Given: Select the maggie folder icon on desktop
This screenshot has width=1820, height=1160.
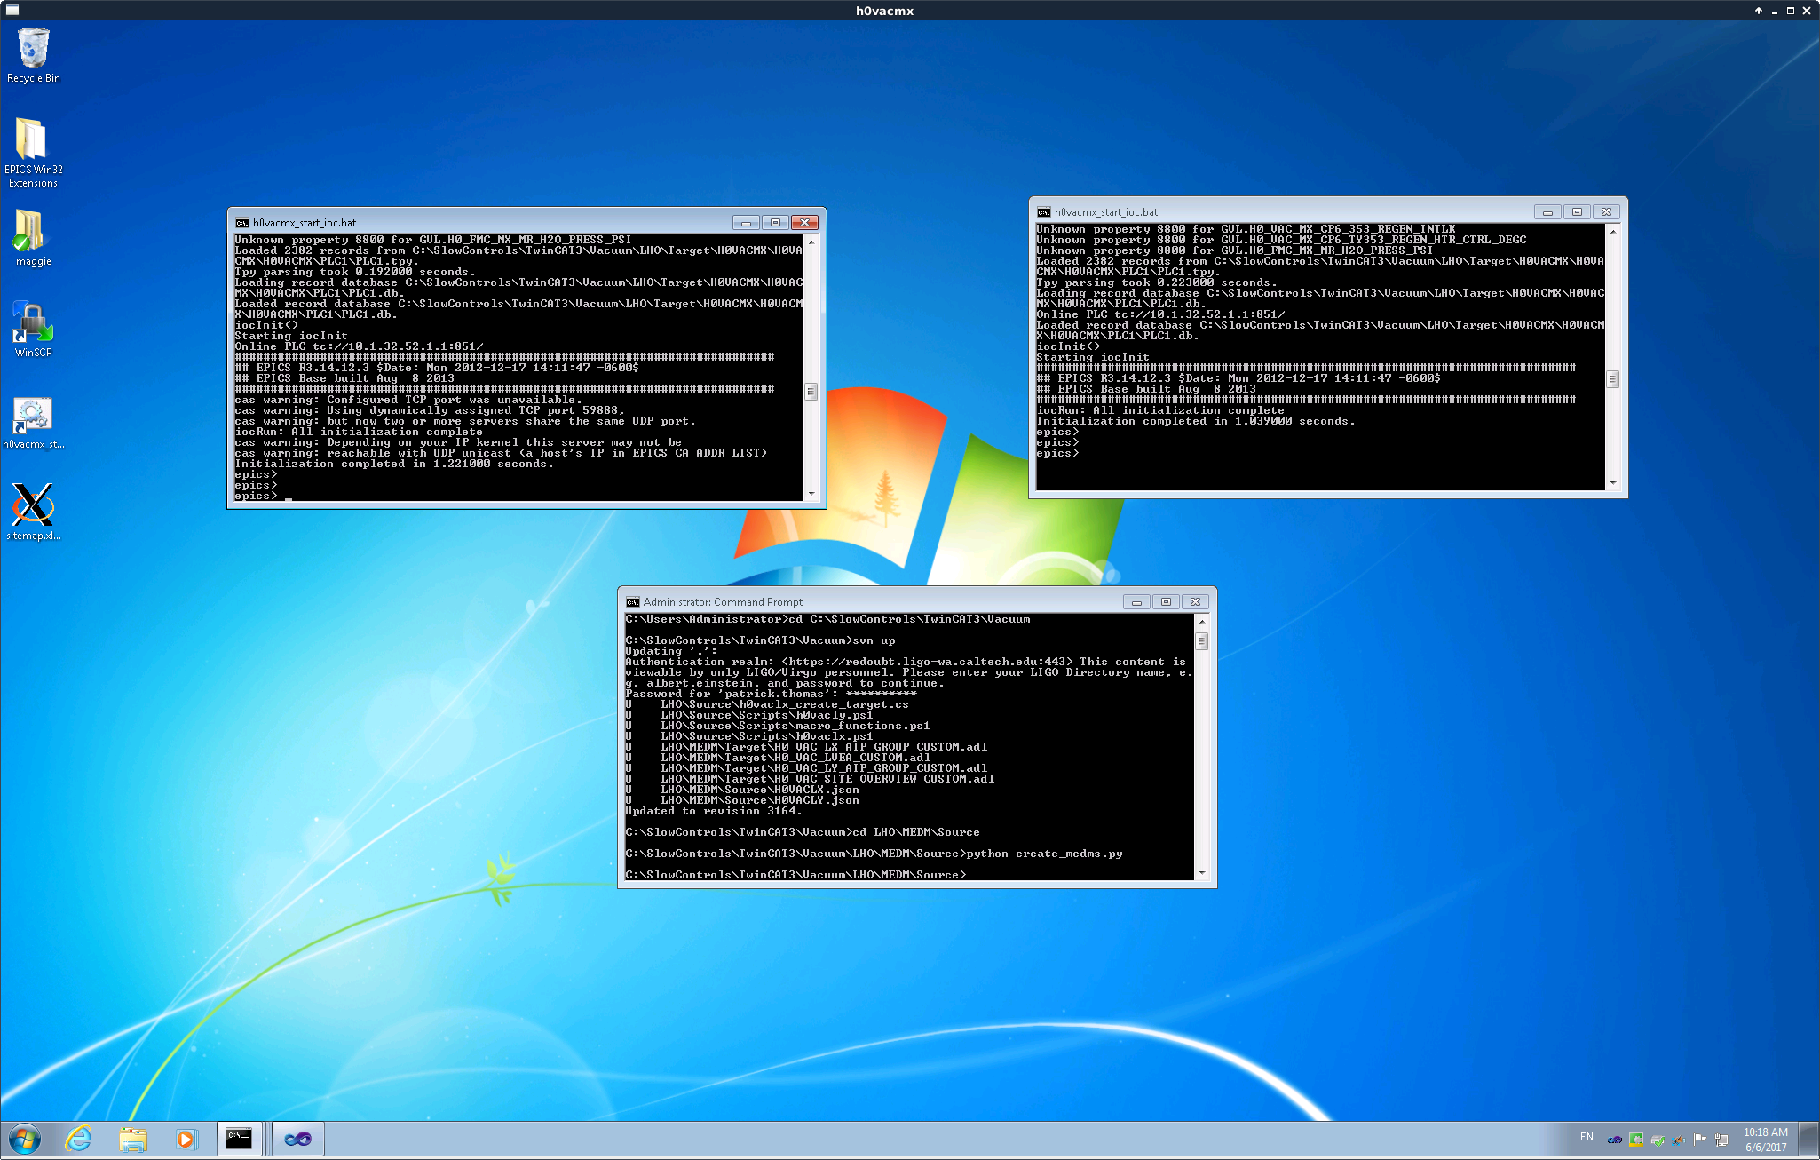Looking at the screenshot, I should tap(33, 238).
